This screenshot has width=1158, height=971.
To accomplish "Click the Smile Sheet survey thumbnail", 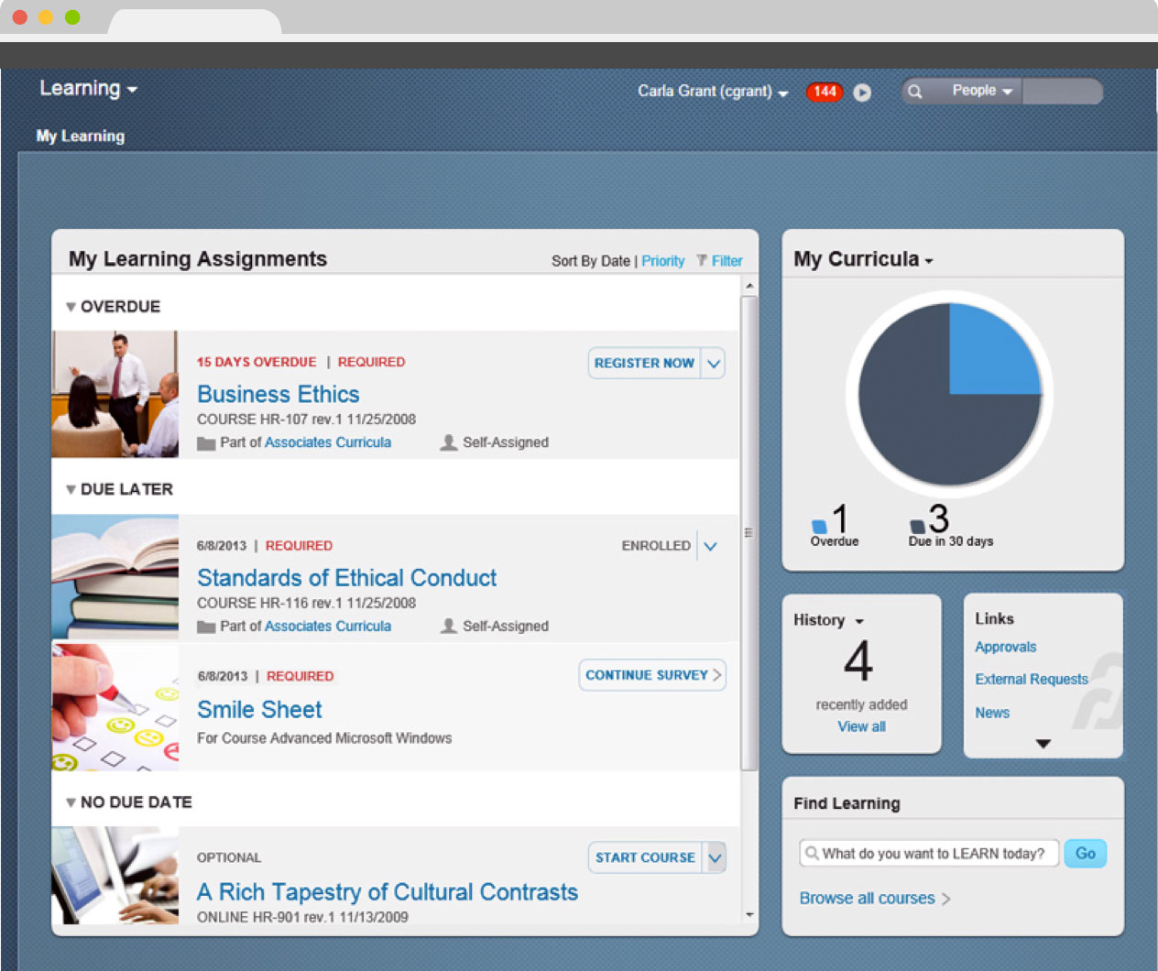I will click(115, 706).
